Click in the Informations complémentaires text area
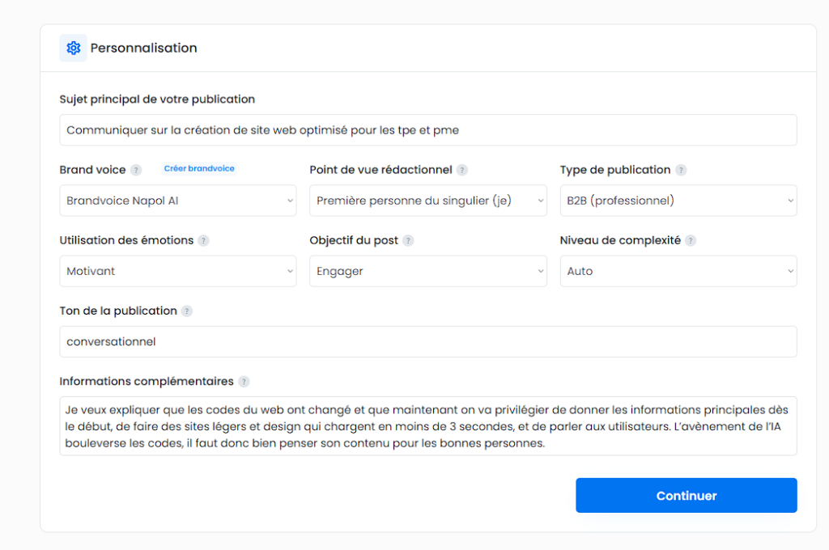Image resolution: width=829 pixels, height=550 pixels. coord(428,426)
